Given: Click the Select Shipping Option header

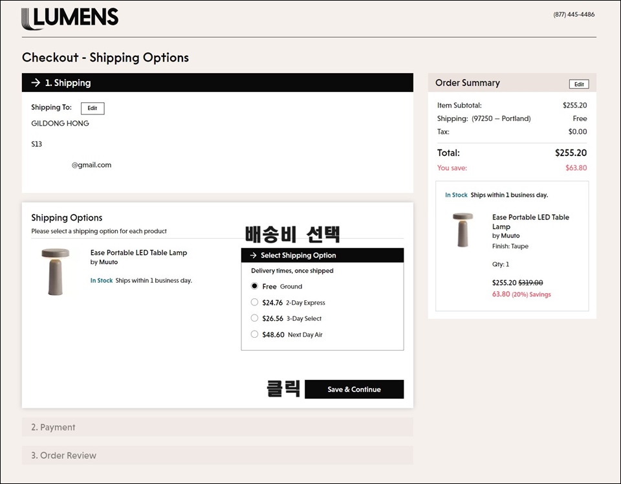Looking at the screenshot, I should [x=322, y=256].
